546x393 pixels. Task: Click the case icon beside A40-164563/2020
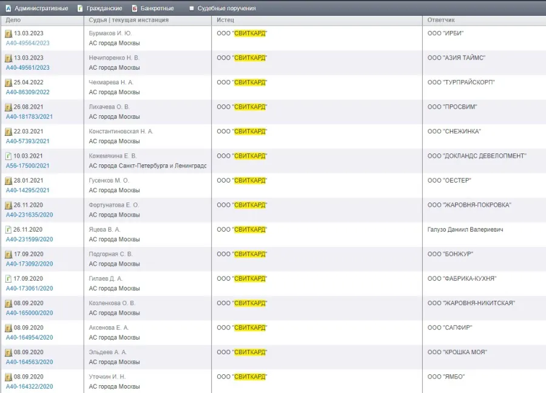(x=8, y=352)
